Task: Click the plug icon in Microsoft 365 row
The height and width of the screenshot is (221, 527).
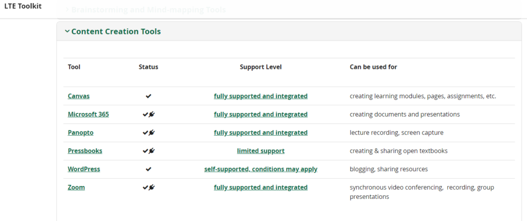Action: (x=152, y=115)
